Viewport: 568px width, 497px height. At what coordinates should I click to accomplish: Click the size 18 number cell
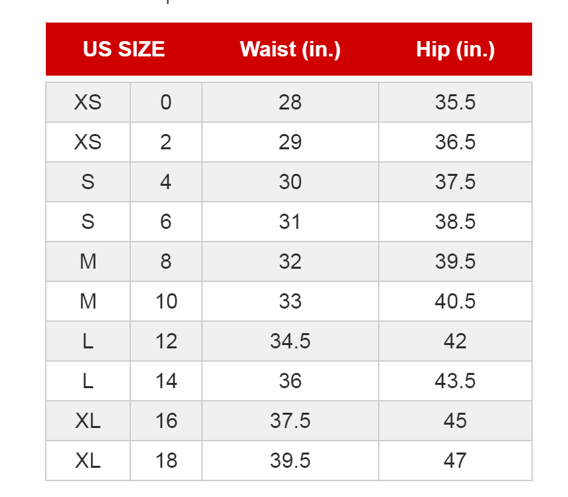pos(165,461)
